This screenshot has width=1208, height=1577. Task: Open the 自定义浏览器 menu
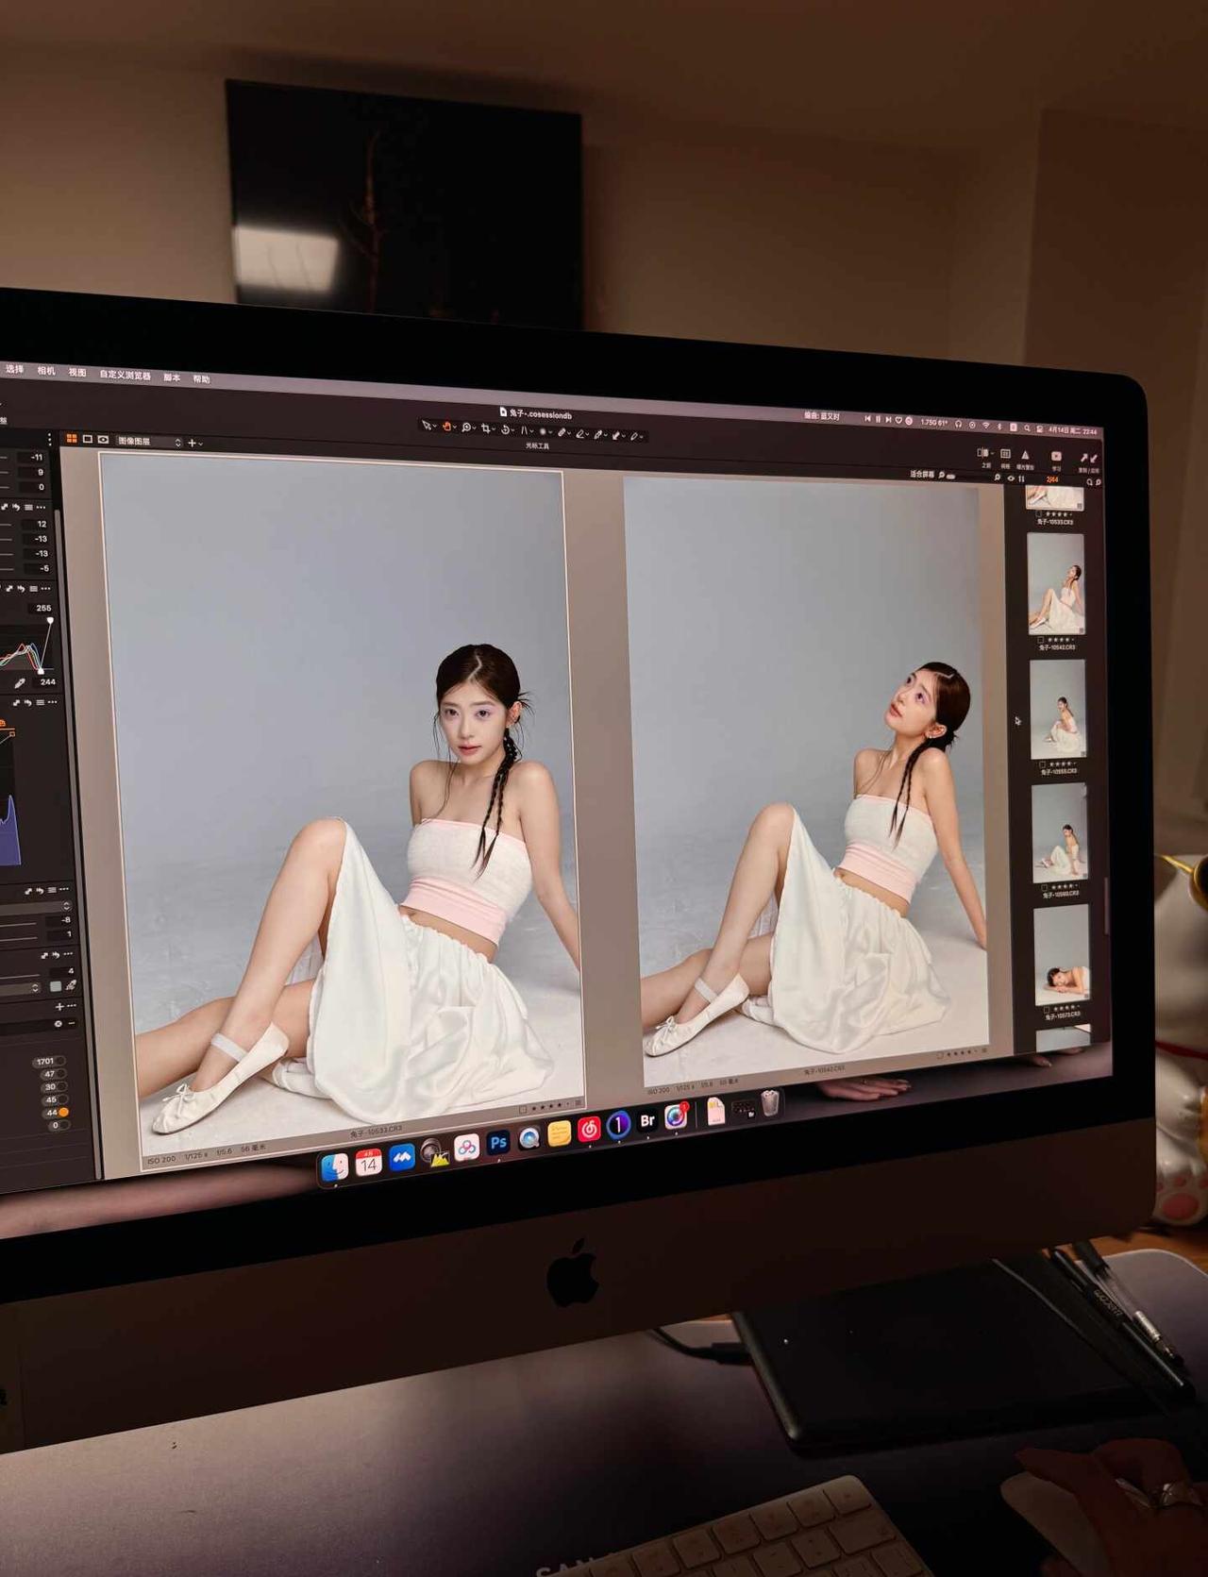coord(126,376)
